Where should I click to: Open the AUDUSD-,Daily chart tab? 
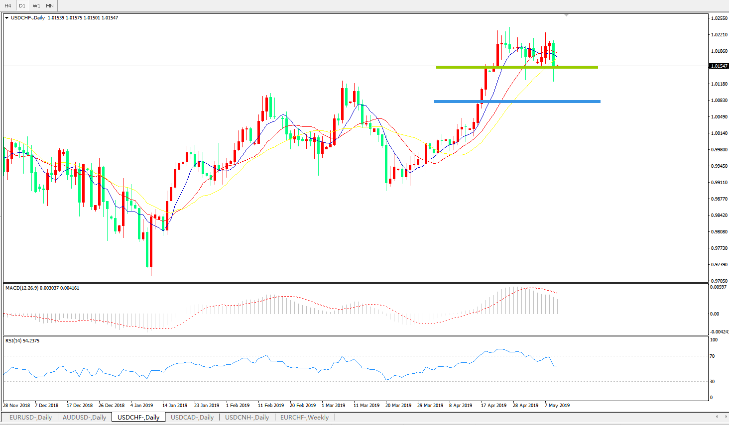tap(84, 418)
